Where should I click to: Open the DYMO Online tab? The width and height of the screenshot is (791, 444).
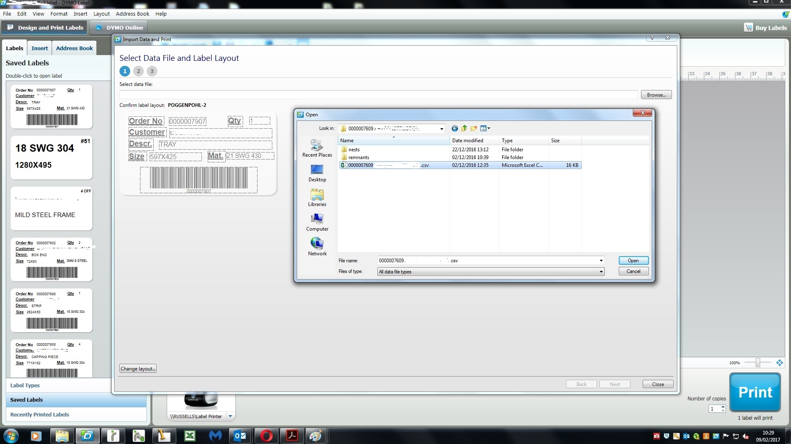tap(118, 27)
